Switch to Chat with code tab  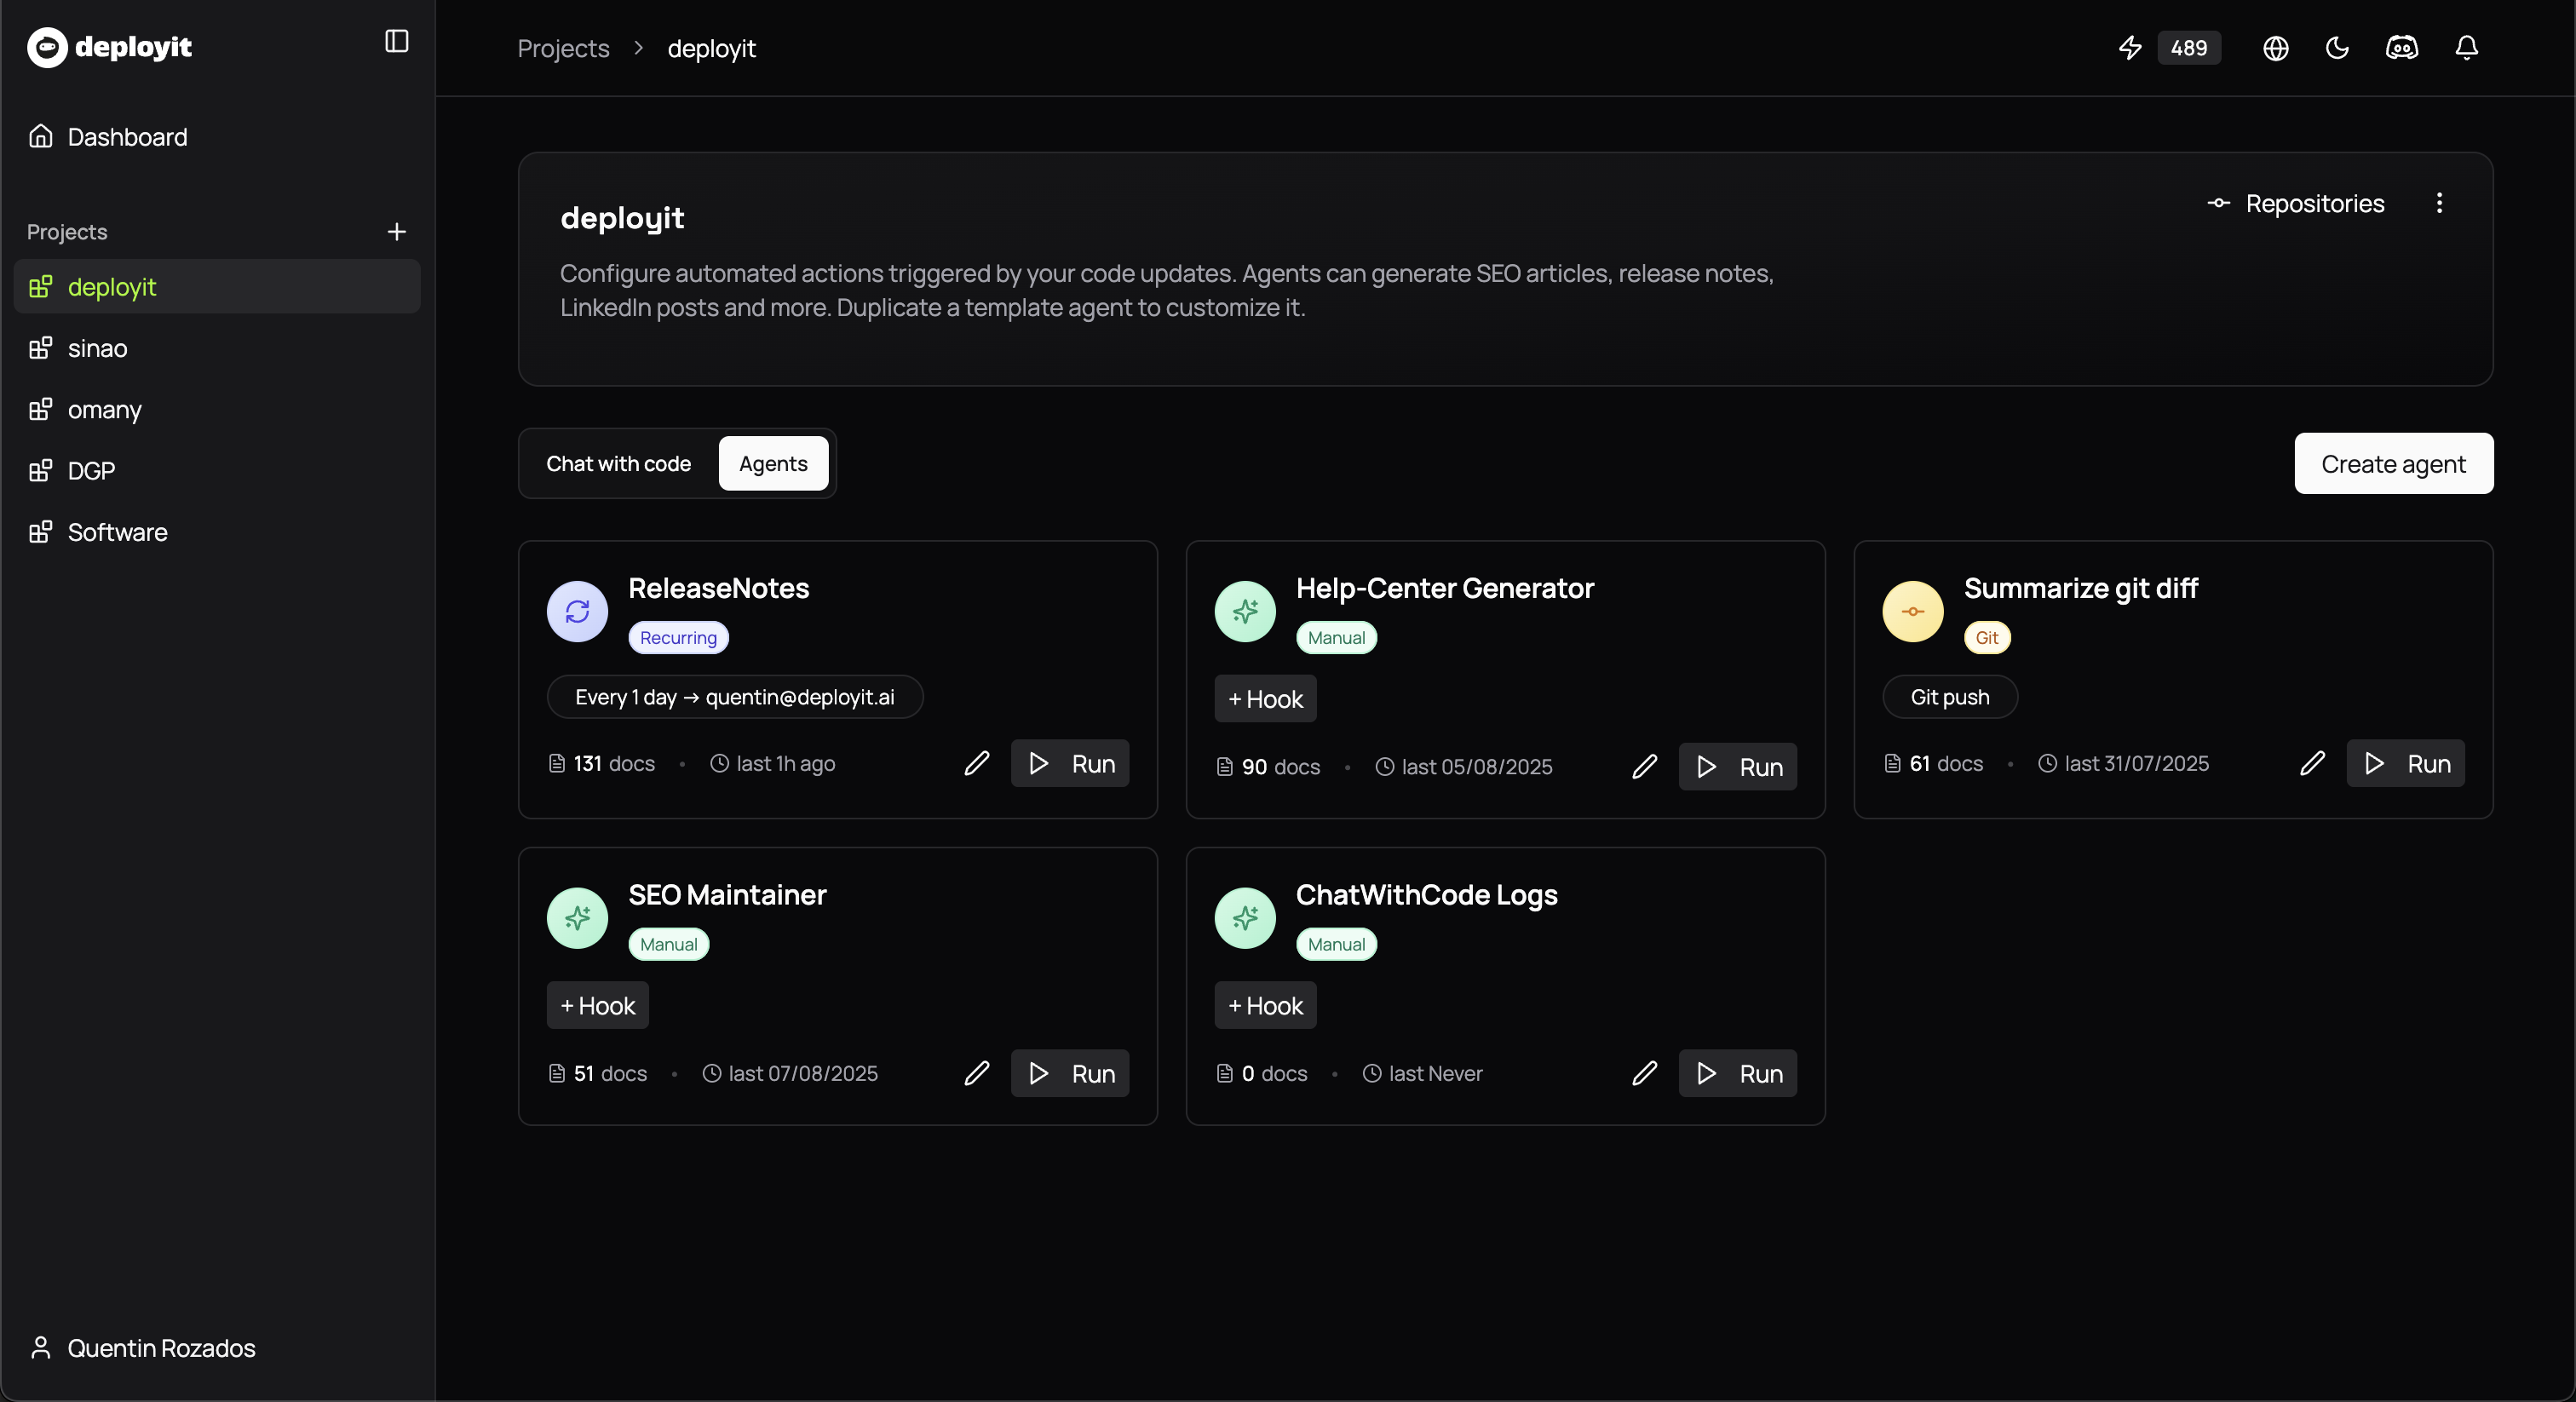tap(618, 464)
